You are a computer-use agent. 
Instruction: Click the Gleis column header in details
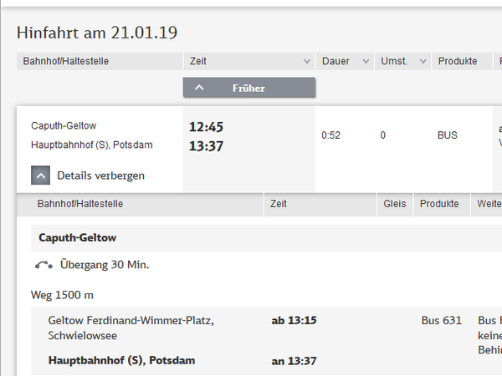coord(394,203)
